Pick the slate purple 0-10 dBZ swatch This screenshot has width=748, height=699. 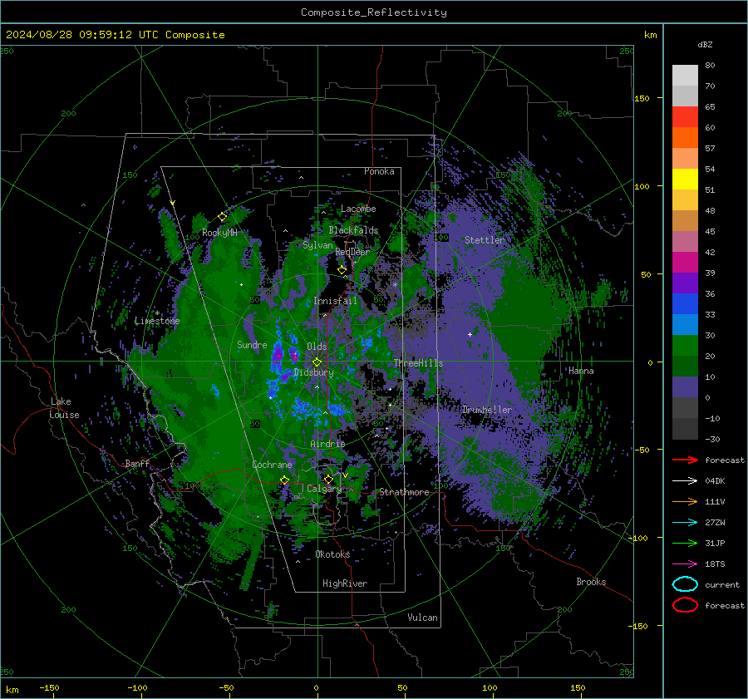(x=685, y=387)
